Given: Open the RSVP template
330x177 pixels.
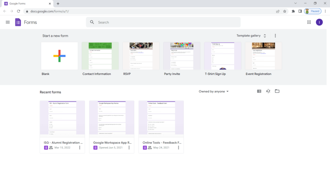Looking at the screenshot, I should (x=141, y=56).
